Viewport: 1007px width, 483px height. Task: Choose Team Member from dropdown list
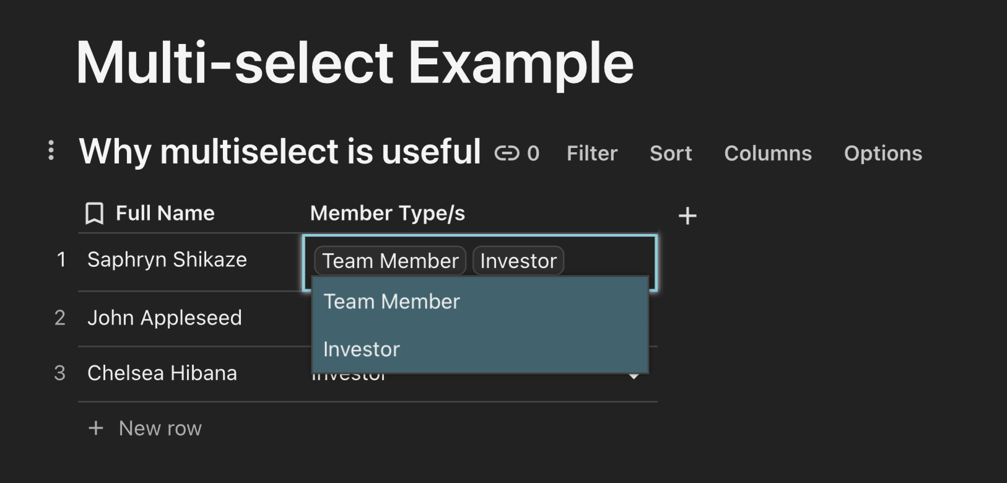(x=391, y=302)
